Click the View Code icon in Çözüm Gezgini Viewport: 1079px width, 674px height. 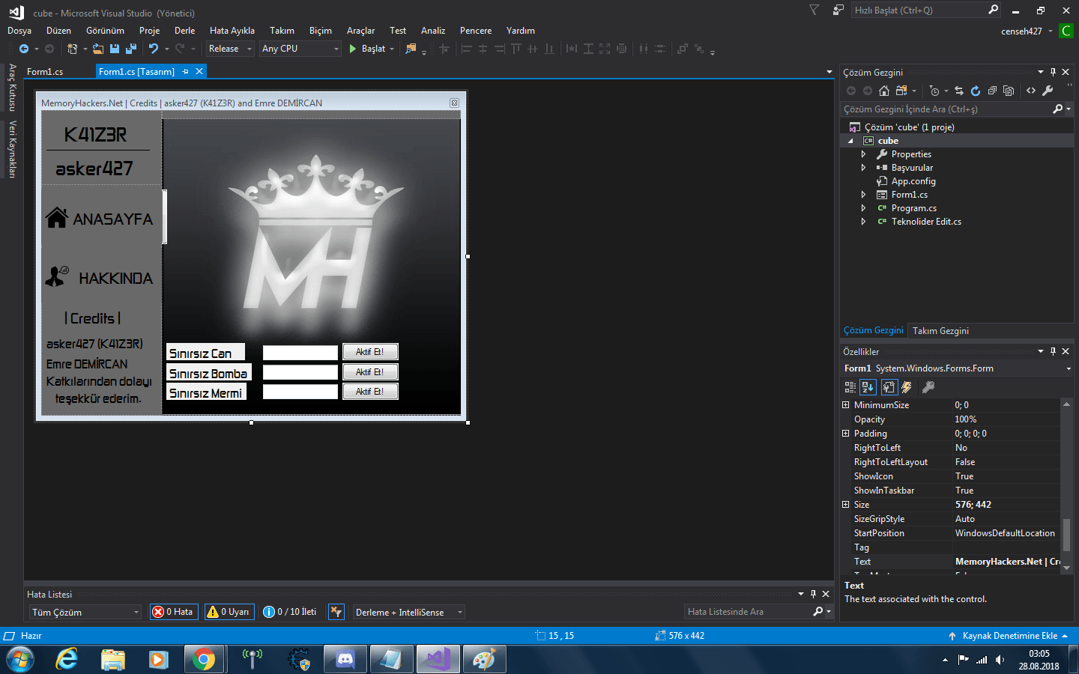(x=1031, y=91)
